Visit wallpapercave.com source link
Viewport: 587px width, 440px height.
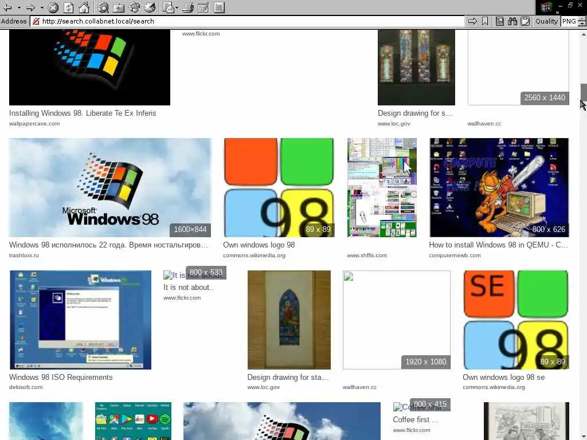[x=34, y=124]
